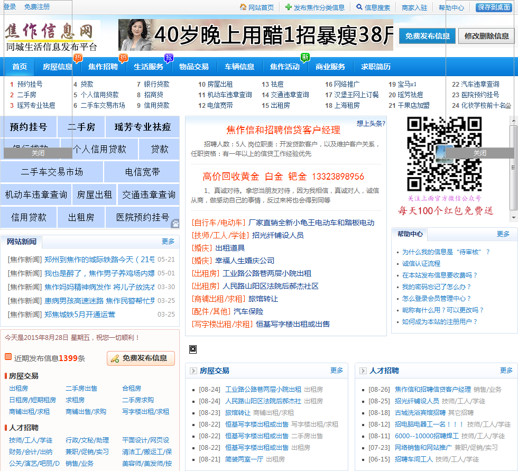Scan the WeChat QR code image

click(445, 154)
